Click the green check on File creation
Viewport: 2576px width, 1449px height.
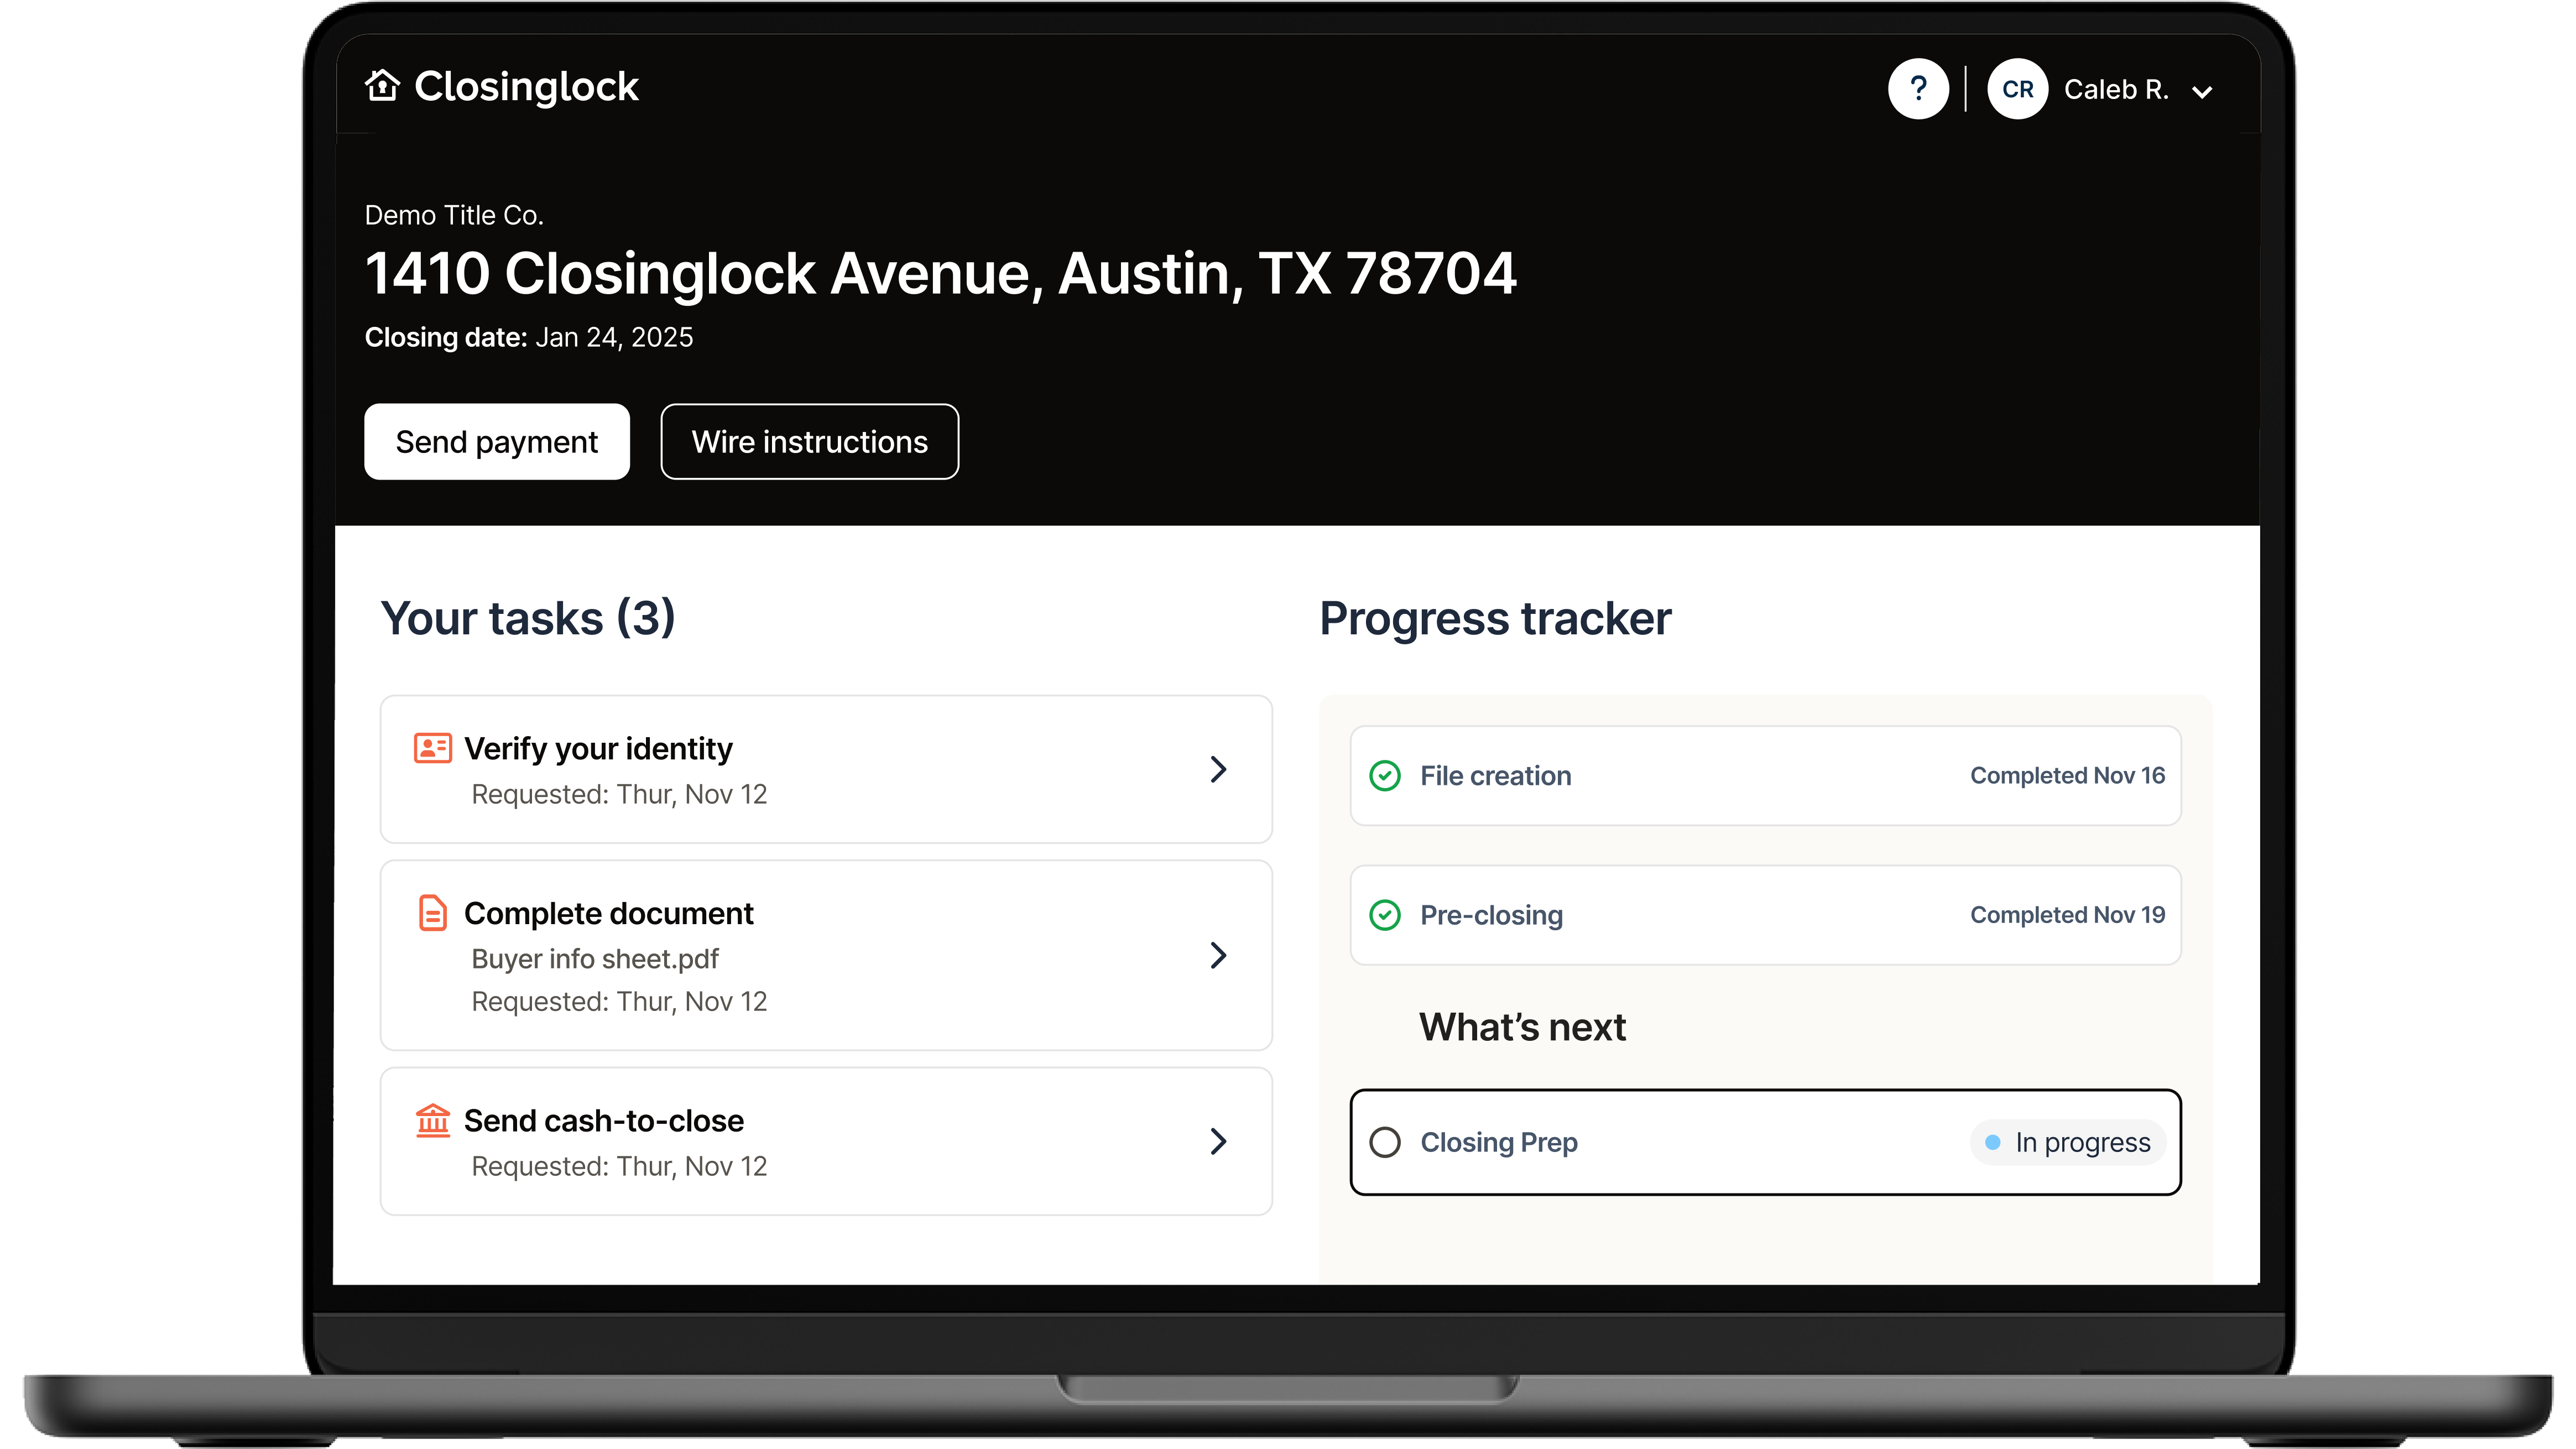tap(1385, 776)
